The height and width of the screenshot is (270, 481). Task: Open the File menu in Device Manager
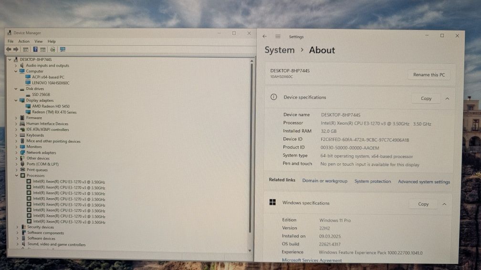click(10, 41)
